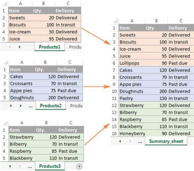Click left scroll arrow left of Products2 tab
194x171 pixels.
point(11,106)
